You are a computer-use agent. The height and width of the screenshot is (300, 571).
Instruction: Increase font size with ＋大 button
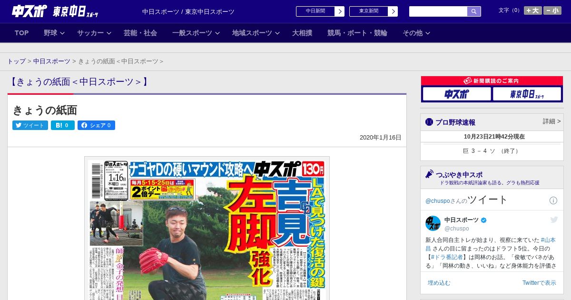click(533, 10)
